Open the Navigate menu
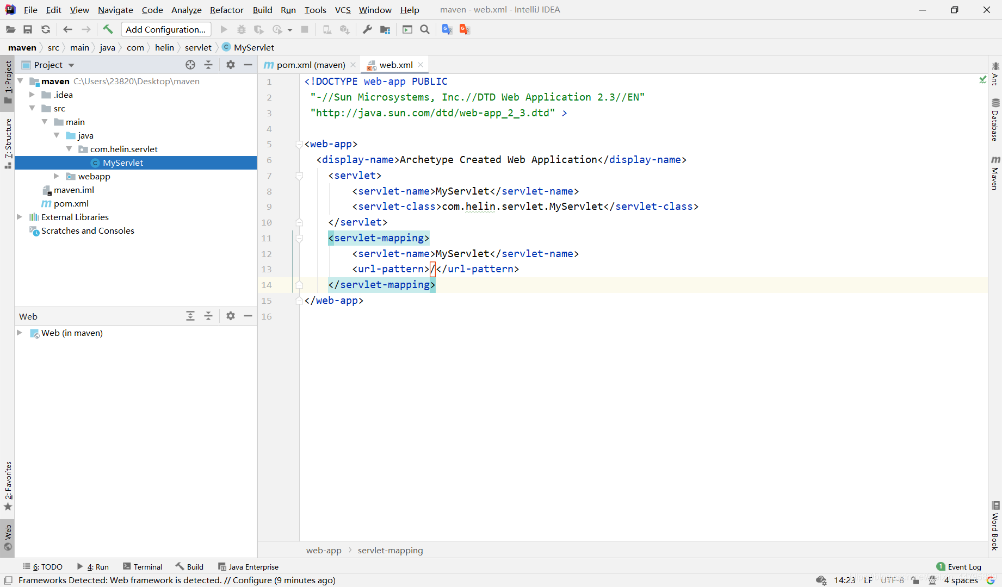The image size is (1002, 587). click(x=115, y=10)
